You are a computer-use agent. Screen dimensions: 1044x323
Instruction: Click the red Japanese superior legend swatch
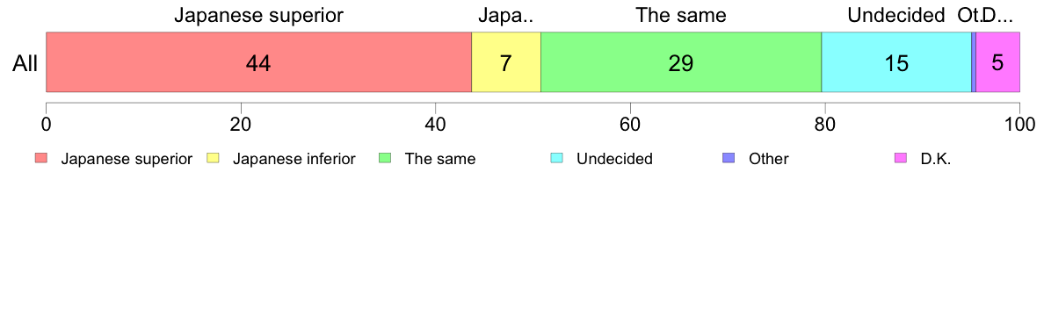[x=40, y=159]
